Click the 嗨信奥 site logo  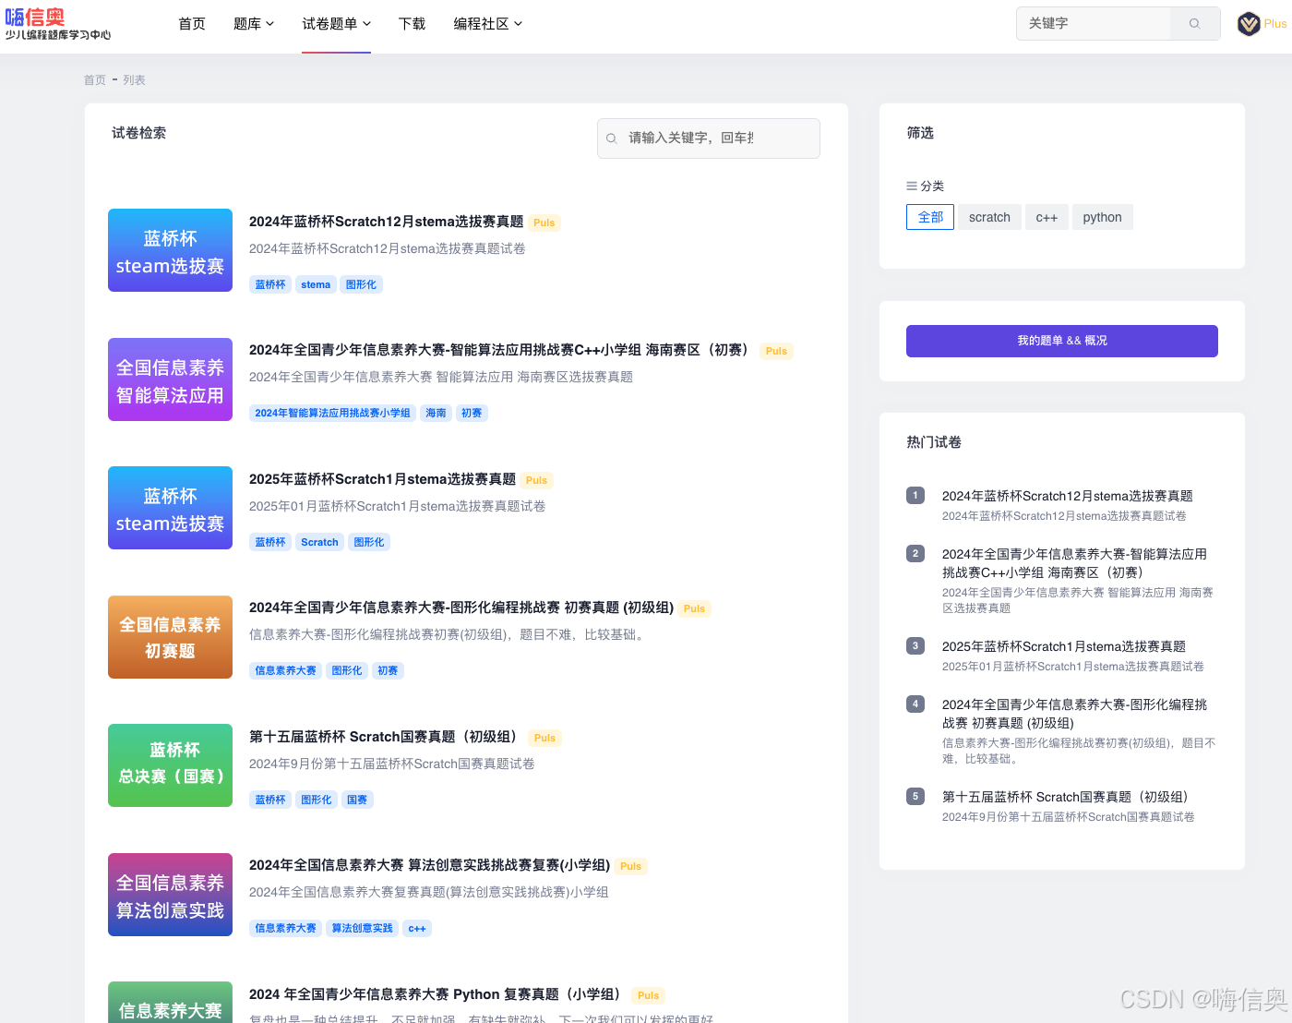pos(57,24)
